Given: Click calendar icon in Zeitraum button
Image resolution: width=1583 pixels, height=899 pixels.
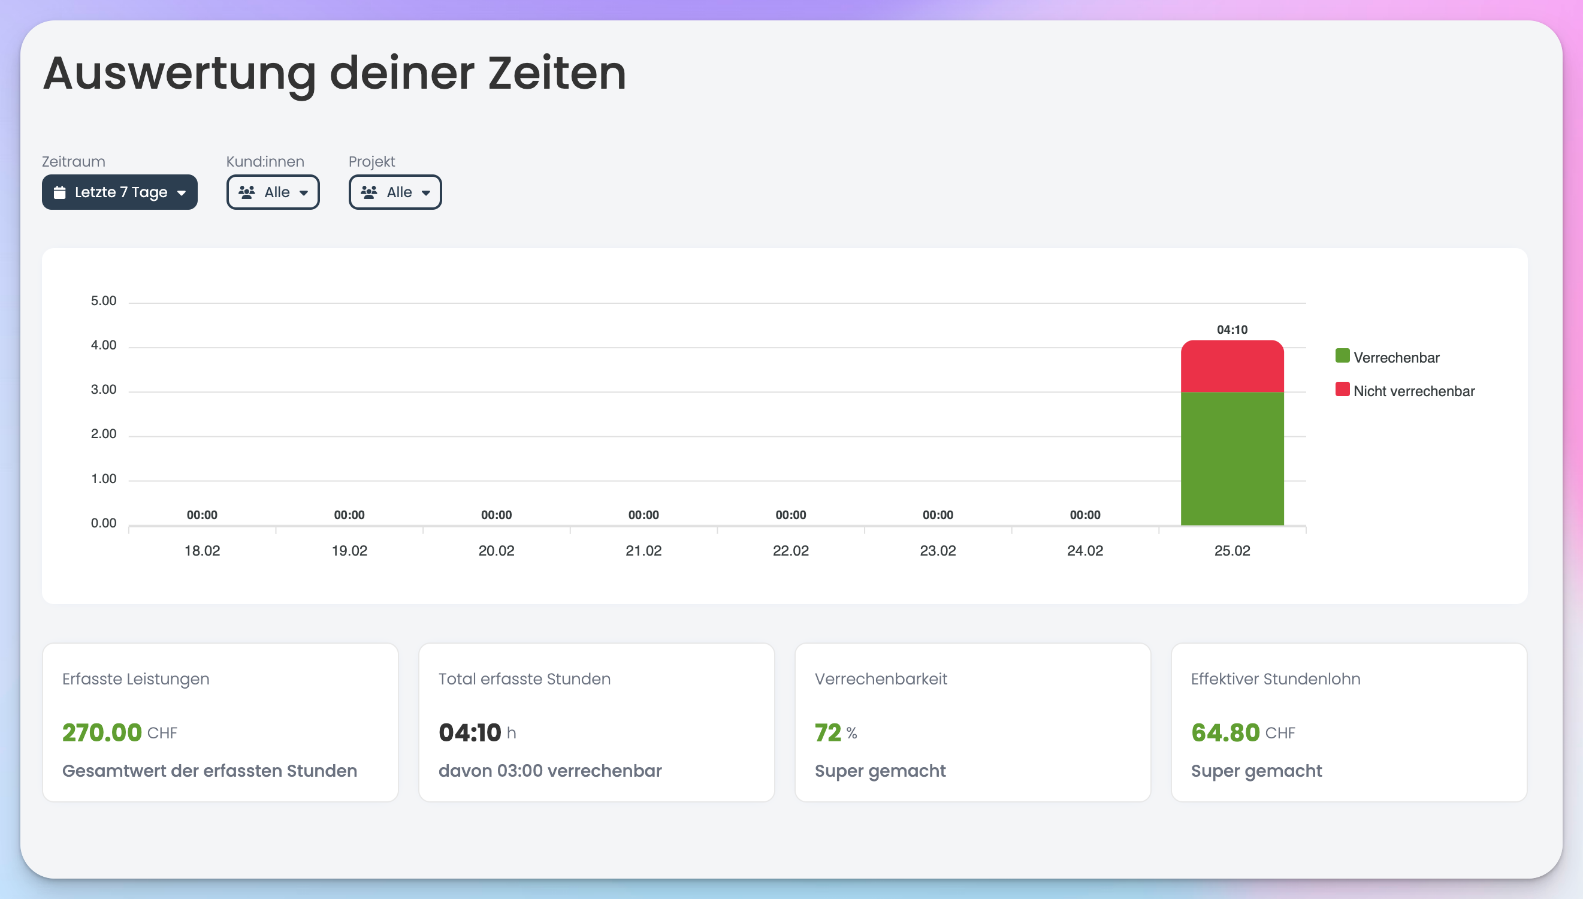Looking at the screenshot, I should (60, 192).
